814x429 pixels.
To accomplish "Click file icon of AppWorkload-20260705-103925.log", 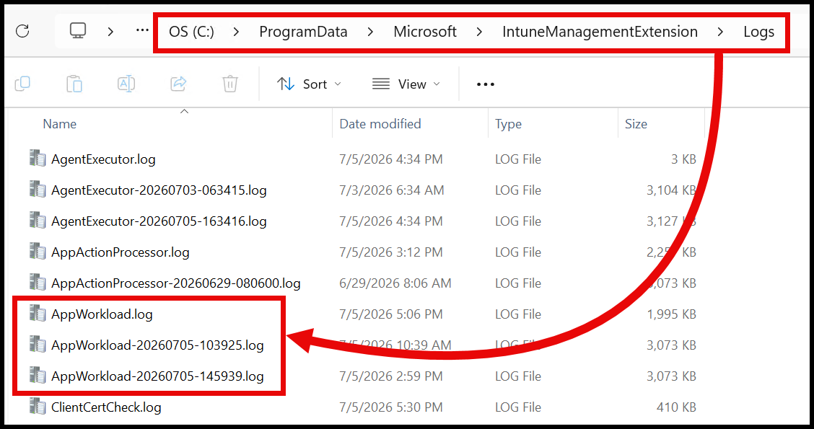I will coord(38,345).
